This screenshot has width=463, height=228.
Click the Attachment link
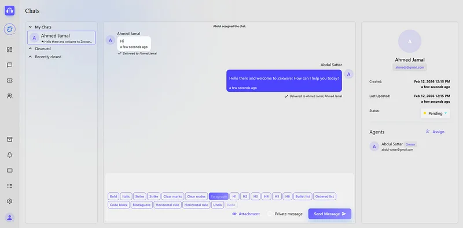pos(247,214)
